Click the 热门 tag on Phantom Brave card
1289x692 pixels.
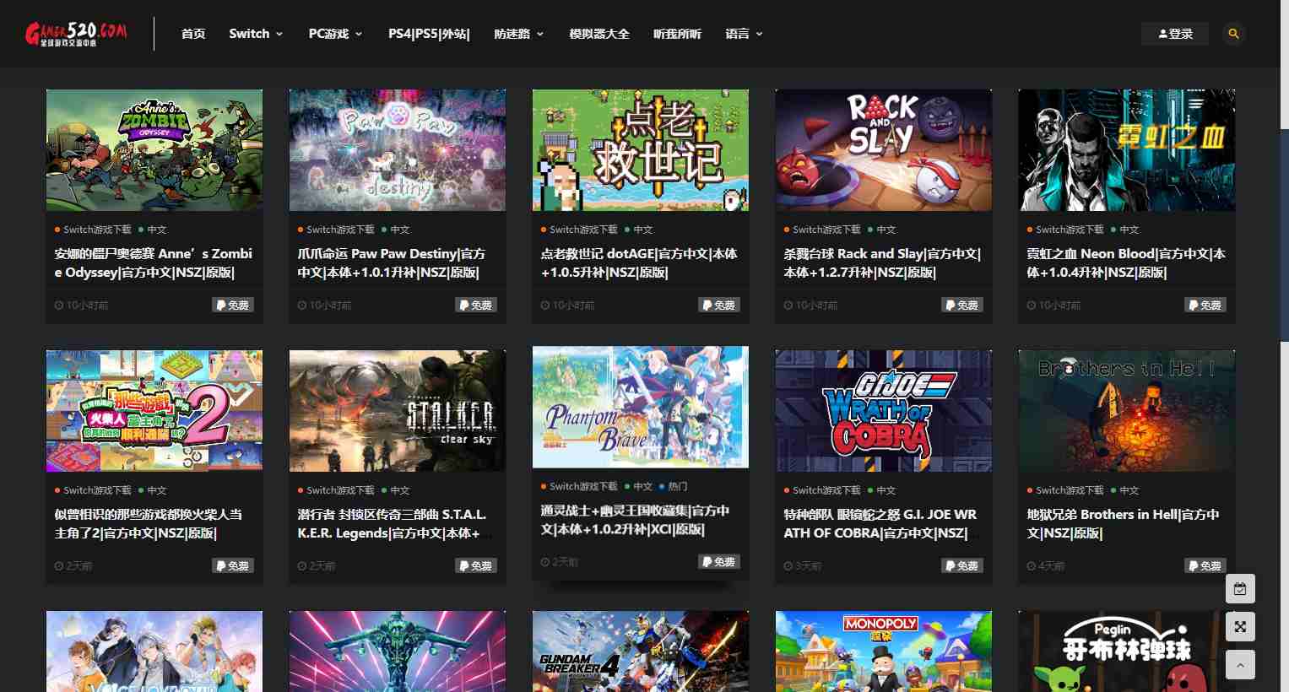click(x=677, y=487)
